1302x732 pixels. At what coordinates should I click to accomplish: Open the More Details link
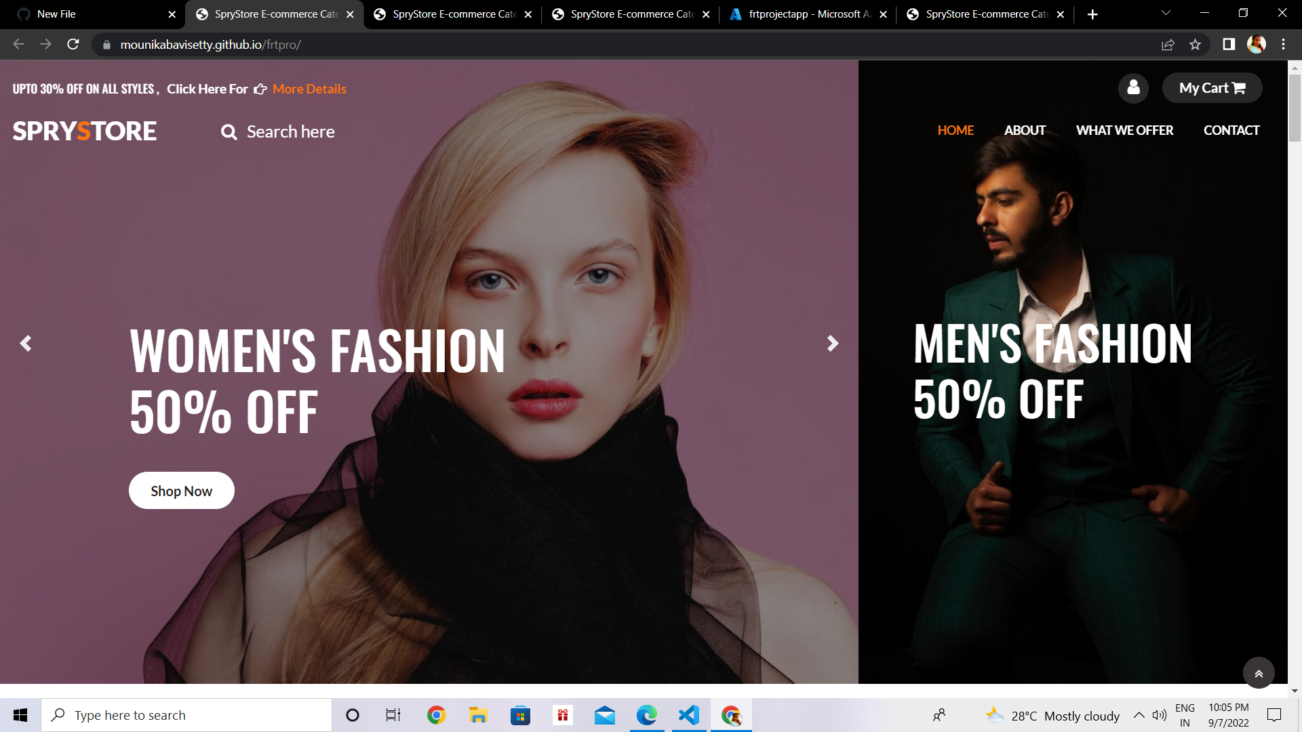[x=309, y=89]
